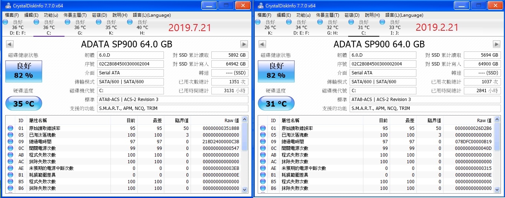Click status dot for ID AC in right window

click(263, 162)
